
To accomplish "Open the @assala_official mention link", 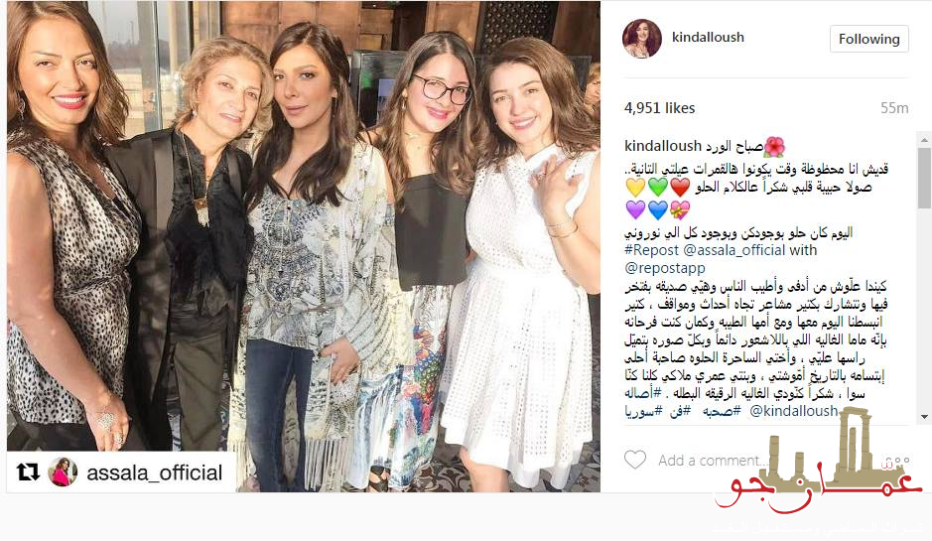I will 734,250.
